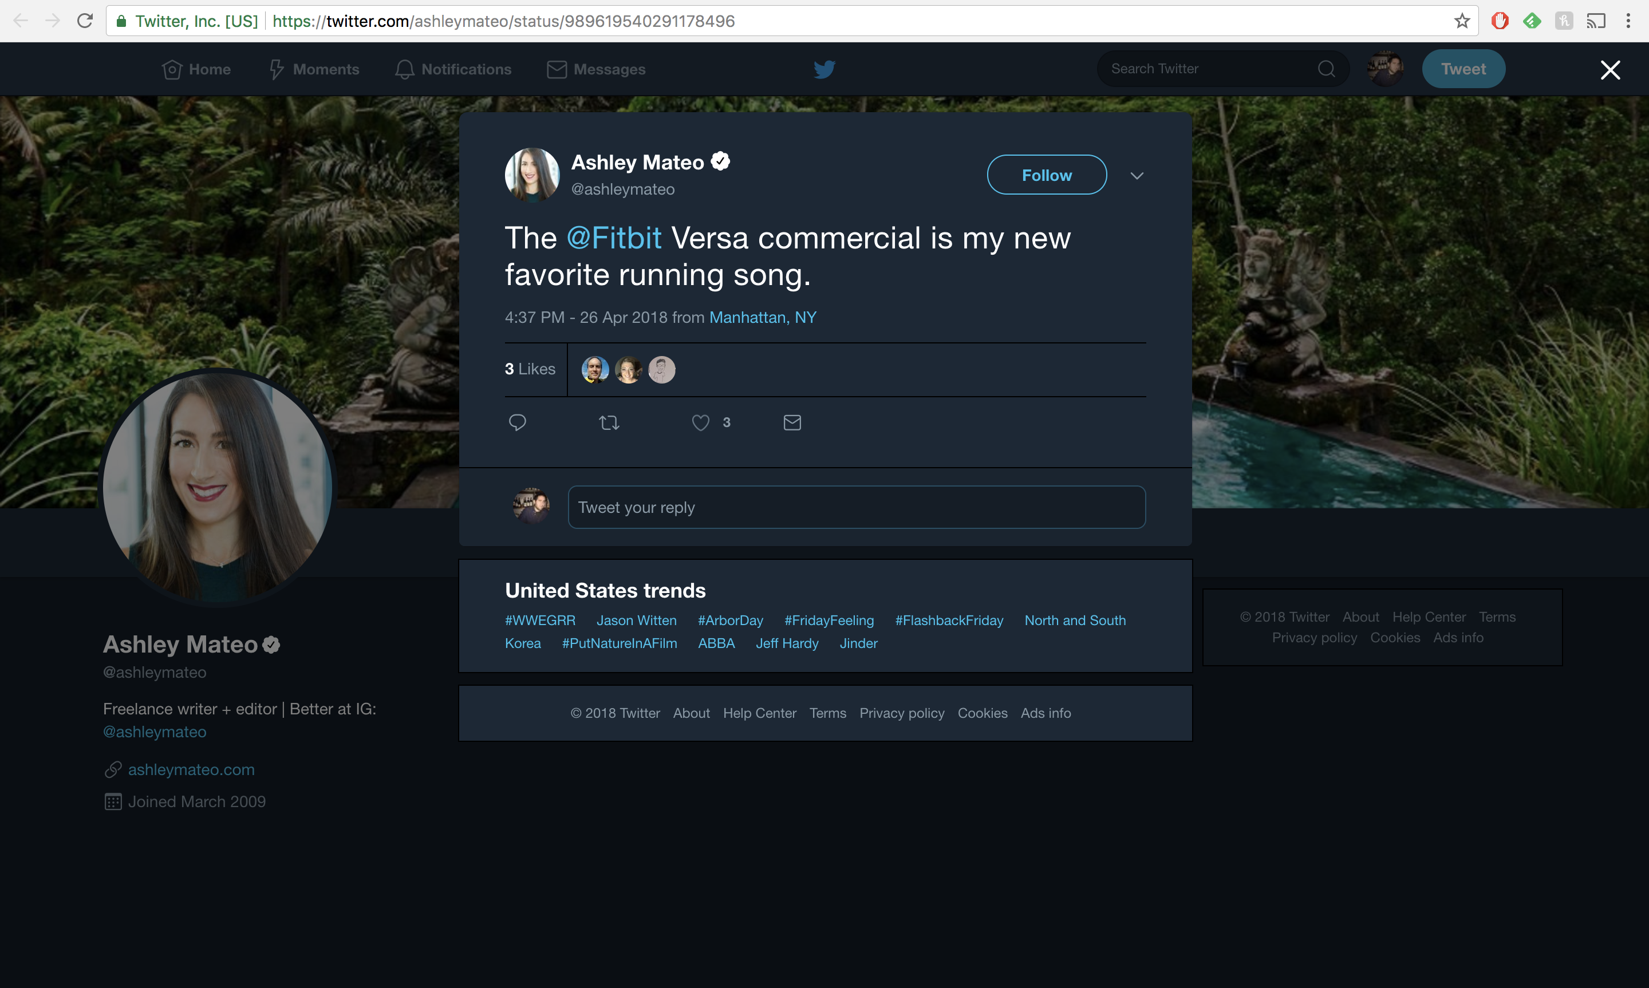This screenshot has width=1649, height=988.
Task: Open the #WWEGRR trend
Action: (540, 621)
